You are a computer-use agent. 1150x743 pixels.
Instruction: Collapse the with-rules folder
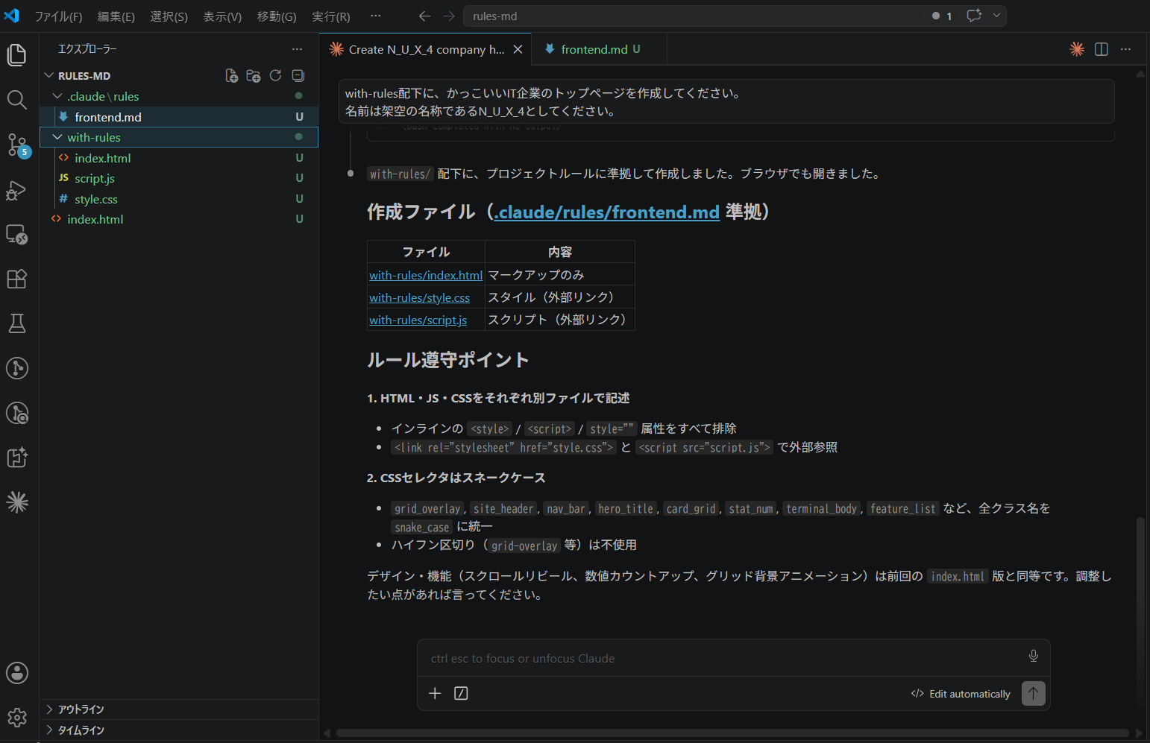(x=57, y=137)
